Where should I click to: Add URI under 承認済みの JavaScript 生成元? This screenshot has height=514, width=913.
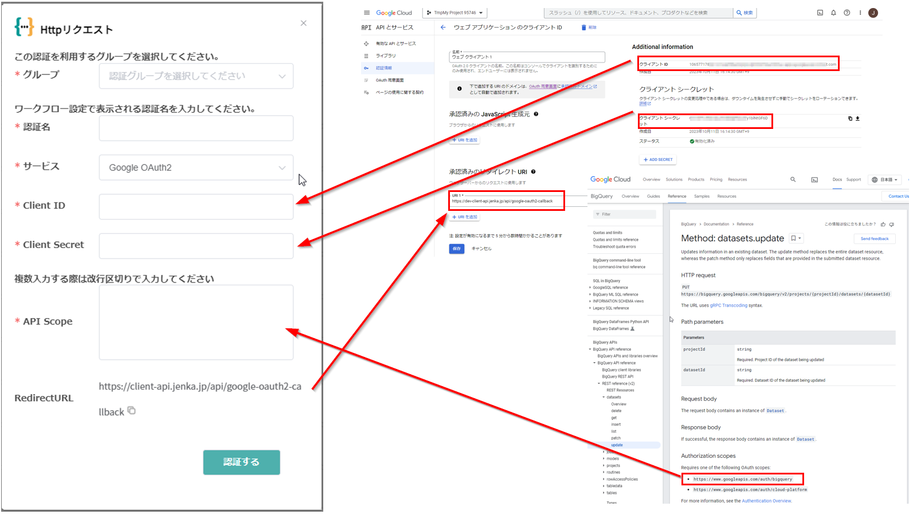point(465,140)
